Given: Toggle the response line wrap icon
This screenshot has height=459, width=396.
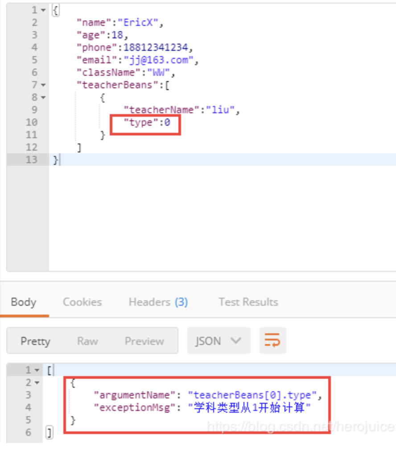Looking at the screenshot, I should 272,340.
